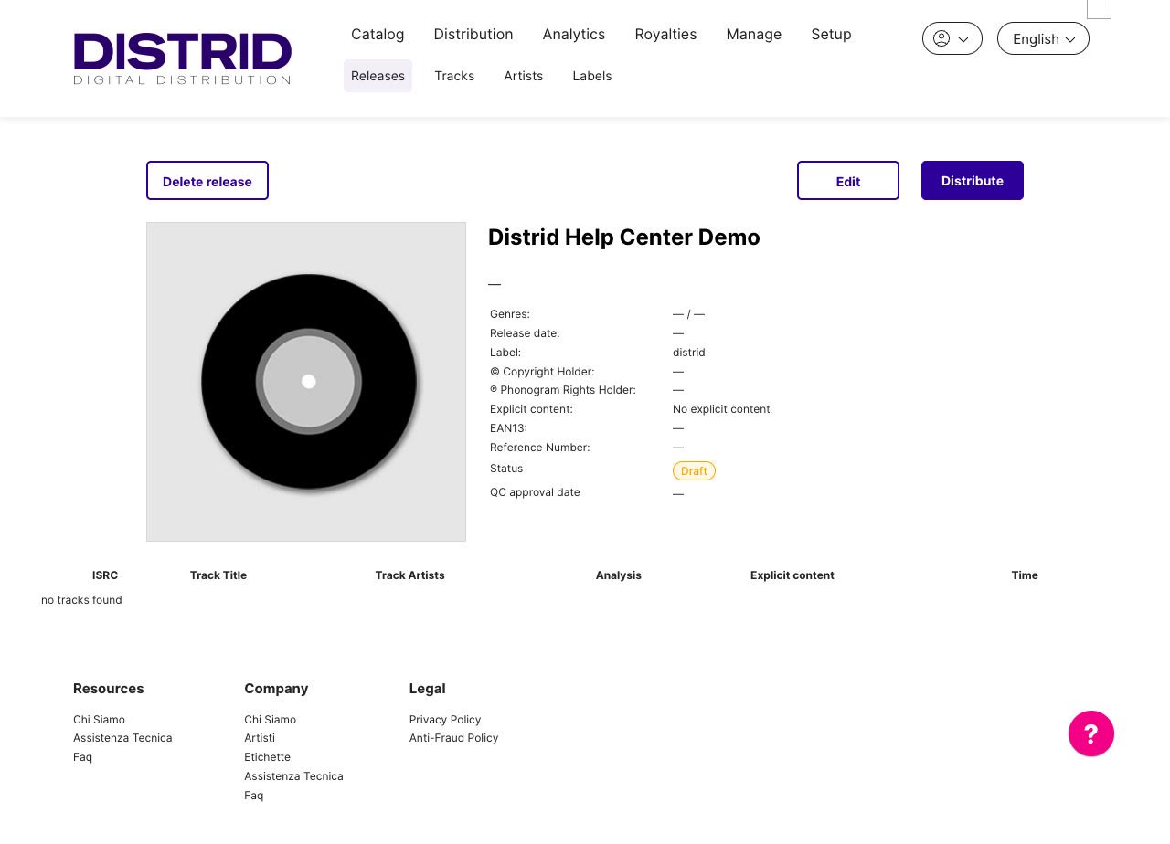Click the vinyl record cover artwork

306,382
